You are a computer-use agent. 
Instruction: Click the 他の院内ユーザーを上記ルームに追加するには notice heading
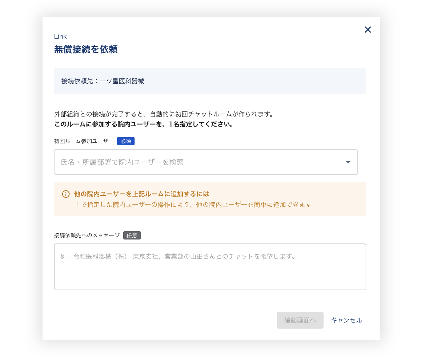[141, 194]
